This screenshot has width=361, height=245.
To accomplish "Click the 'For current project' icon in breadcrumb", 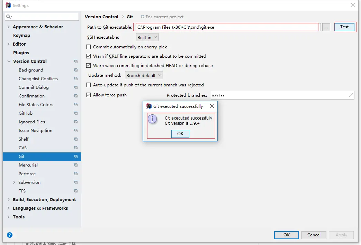I will click(143, 17).
